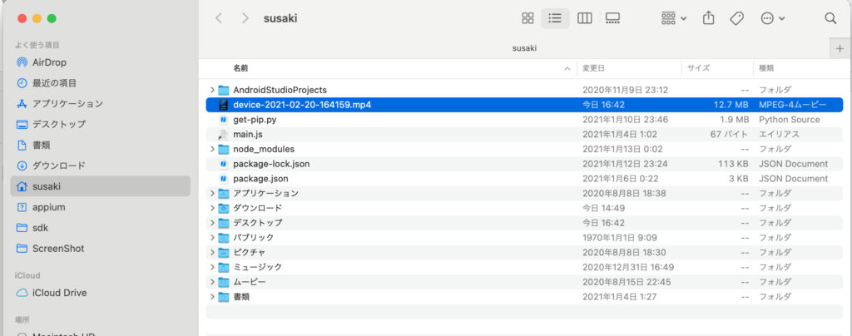
Task: Expand the デスクトップ folder row
Action: coord(212,223)
